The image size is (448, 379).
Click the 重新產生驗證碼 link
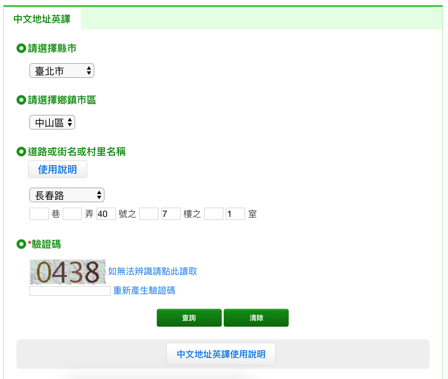(x=144, y=290)
